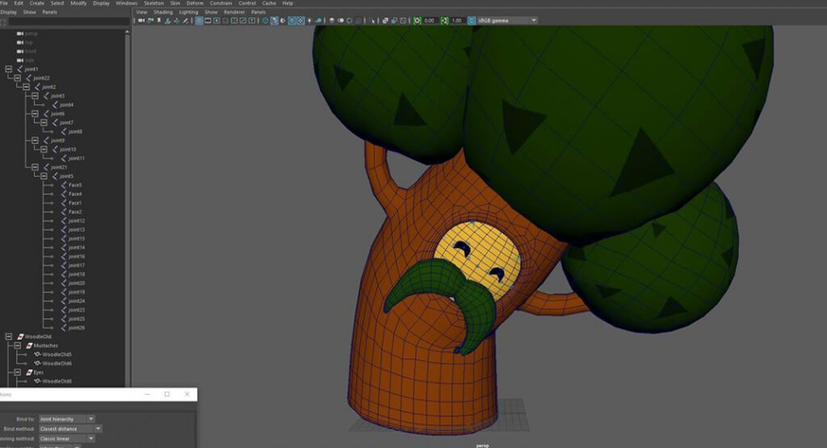Screen dimensions: 827x448
Task: Click Use Default Material icon
Action: coord(283,20)
